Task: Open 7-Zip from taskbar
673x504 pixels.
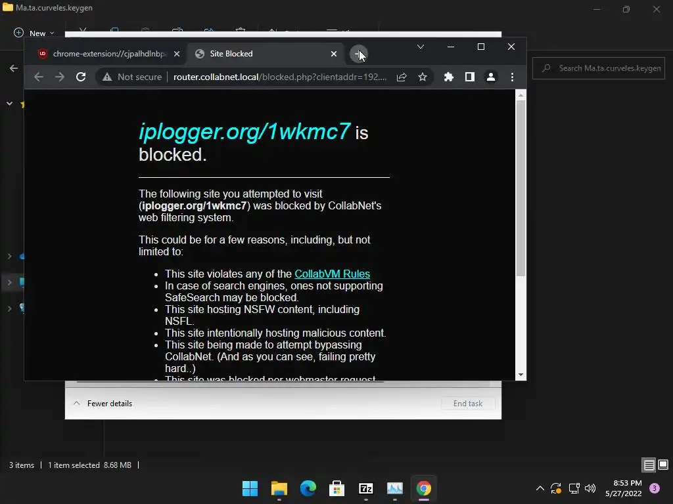Action: coord(365,488)
